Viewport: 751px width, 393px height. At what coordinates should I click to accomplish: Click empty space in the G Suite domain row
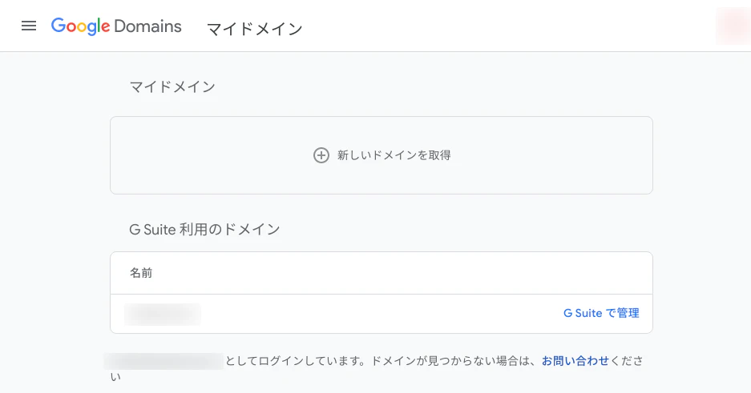point(382,314)
